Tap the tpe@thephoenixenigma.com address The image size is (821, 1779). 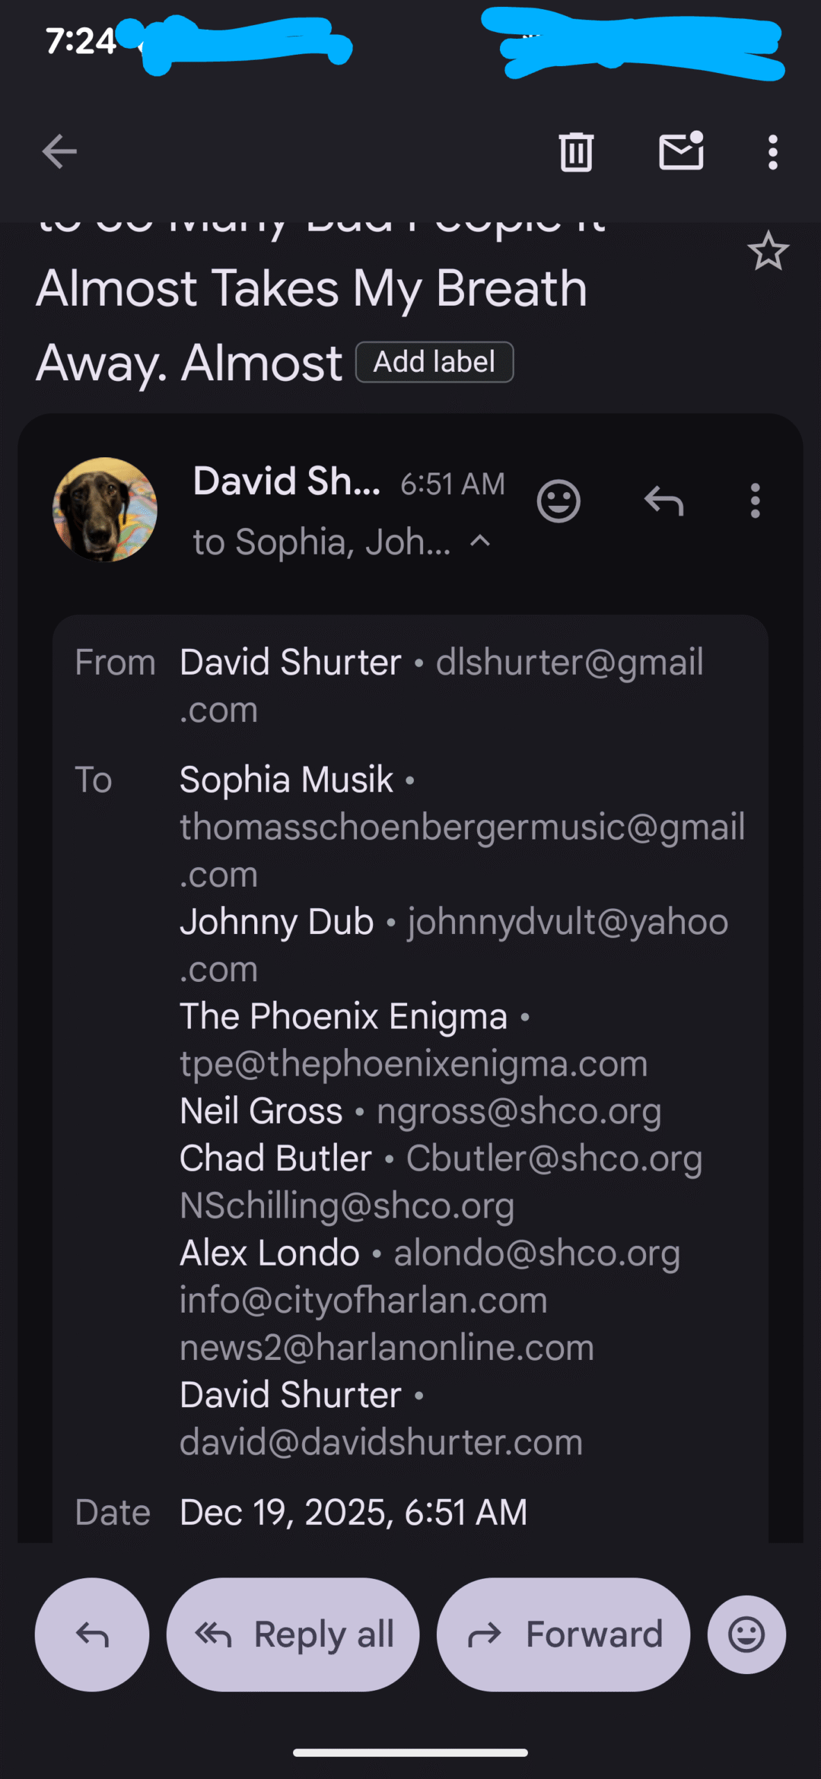pyautogui.click(x=413, y=1064)
